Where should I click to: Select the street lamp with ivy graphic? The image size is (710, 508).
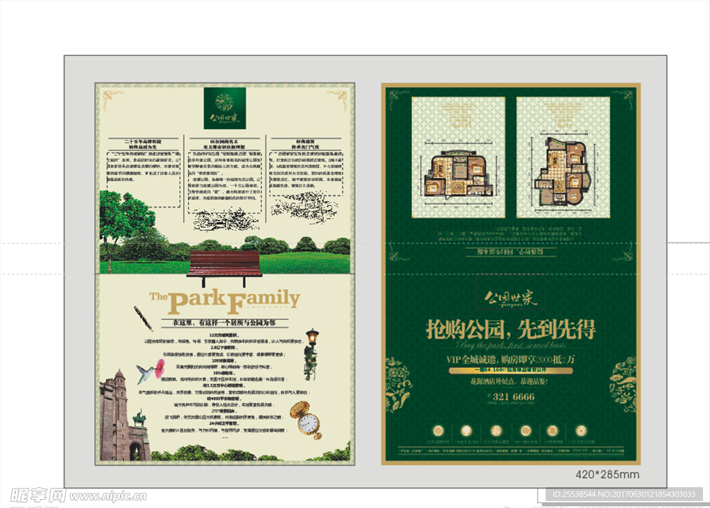click(x=311, y=353)
